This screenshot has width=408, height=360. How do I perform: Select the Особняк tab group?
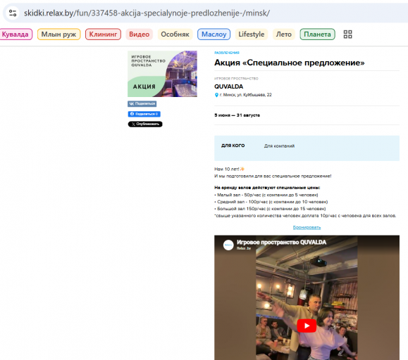175,34
